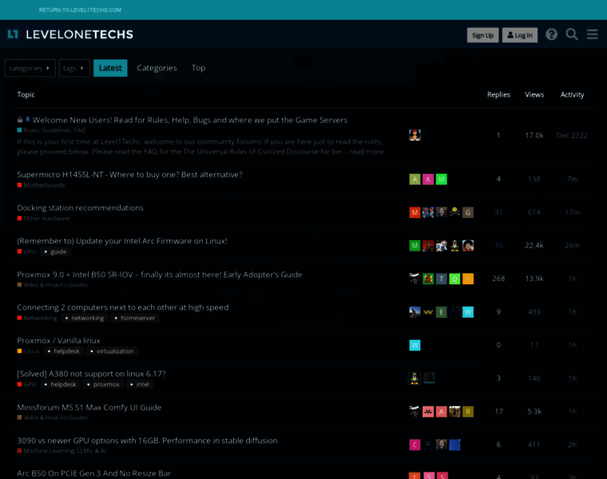The image size is (607, 479).
Task: Sort by Views column header
Action: pyautogui.click(x=534, y=95)
